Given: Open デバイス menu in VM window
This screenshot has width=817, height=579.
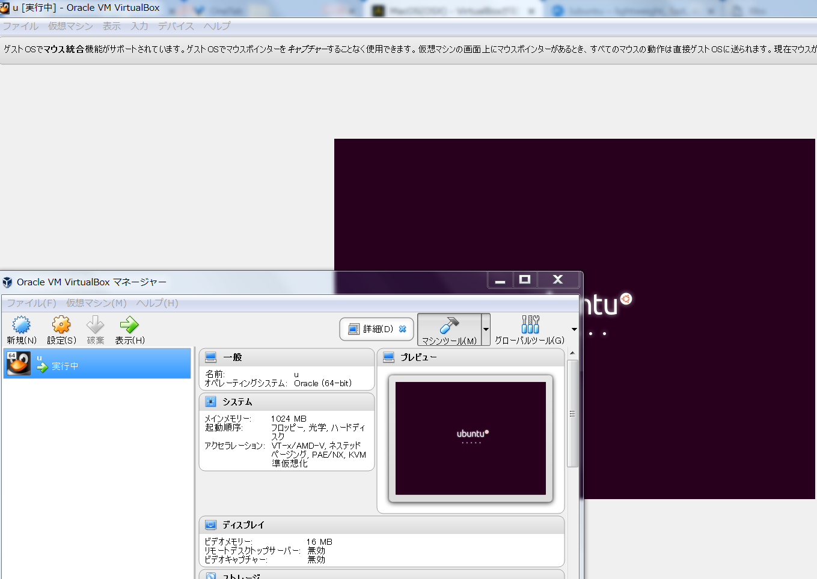Looking at the screenshot, I should point(176,26).
